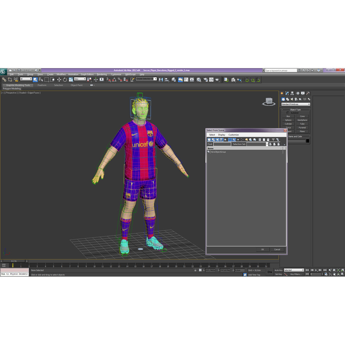The image size is (345, 345).
Task: Toggle Display Space Warps filter in dialog
Action: [230, 139]
